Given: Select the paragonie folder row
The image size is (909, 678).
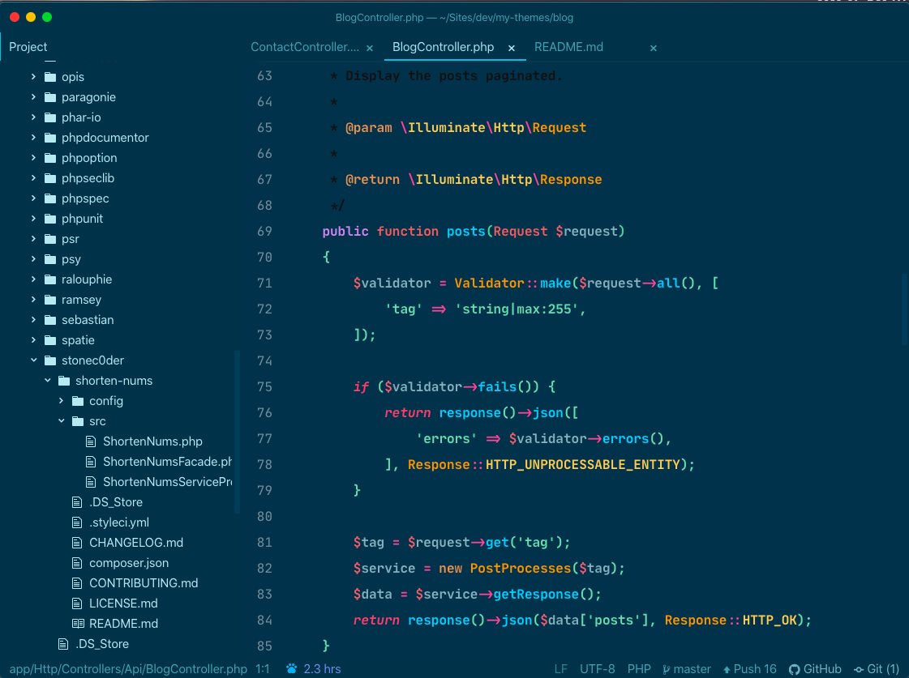Looking at the screenshot, I should pyautogui.click(x=119, y=96).
